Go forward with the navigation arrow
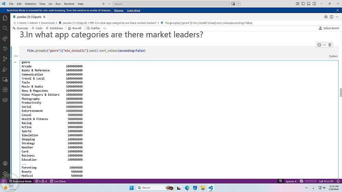342x192 pixels. 109,4
